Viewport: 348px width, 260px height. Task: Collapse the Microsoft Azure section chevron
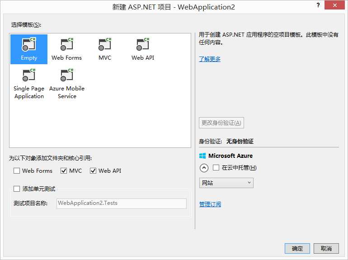pos(204,168)
